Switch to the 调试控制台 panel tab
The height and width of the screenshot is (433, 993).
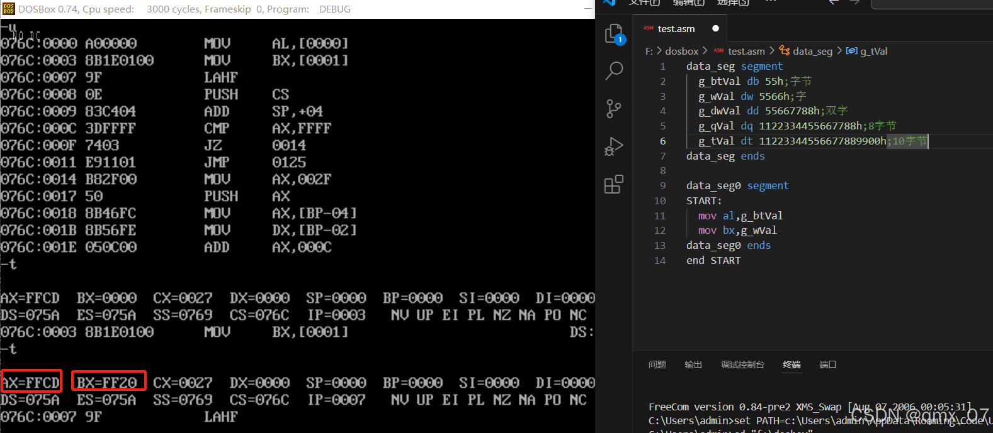pos(742,364)
